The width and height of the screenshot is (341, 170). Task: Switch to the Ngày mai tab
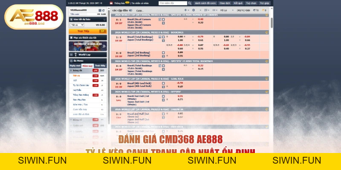[x=75, y=66]
